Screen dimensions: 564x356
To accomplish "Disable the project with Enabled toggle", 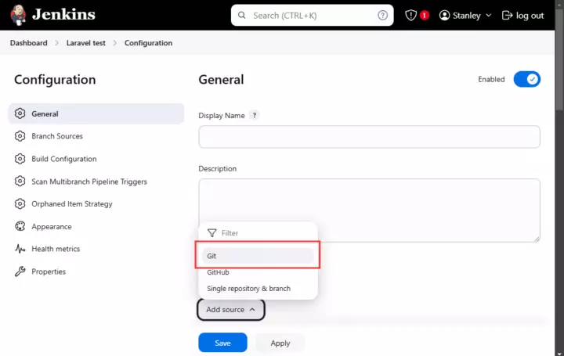I will (527, 79).
